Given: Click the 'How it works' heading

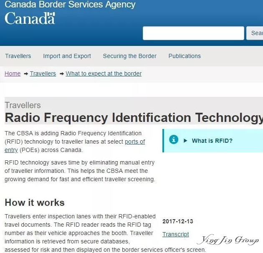Looking at the screenshot, I should click(35, 202).
